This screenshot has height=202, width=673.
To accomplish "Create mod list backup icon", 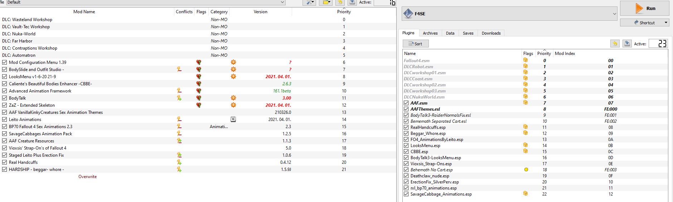I will tap(352, 2).
